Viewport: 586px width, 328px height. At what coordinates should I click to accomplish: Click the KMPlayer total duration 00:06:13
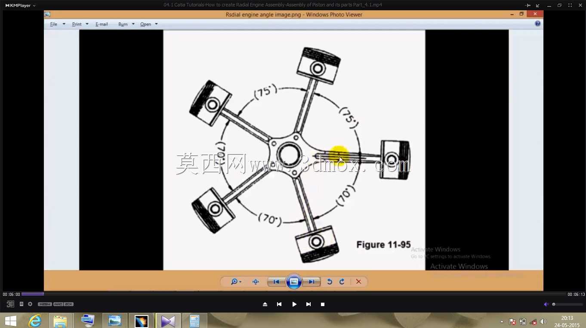pyautogui.click(x=576, y=295)
